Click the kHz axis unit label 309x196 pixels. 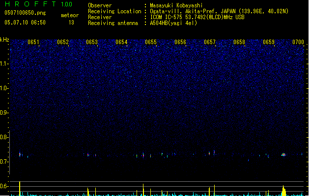4,40
